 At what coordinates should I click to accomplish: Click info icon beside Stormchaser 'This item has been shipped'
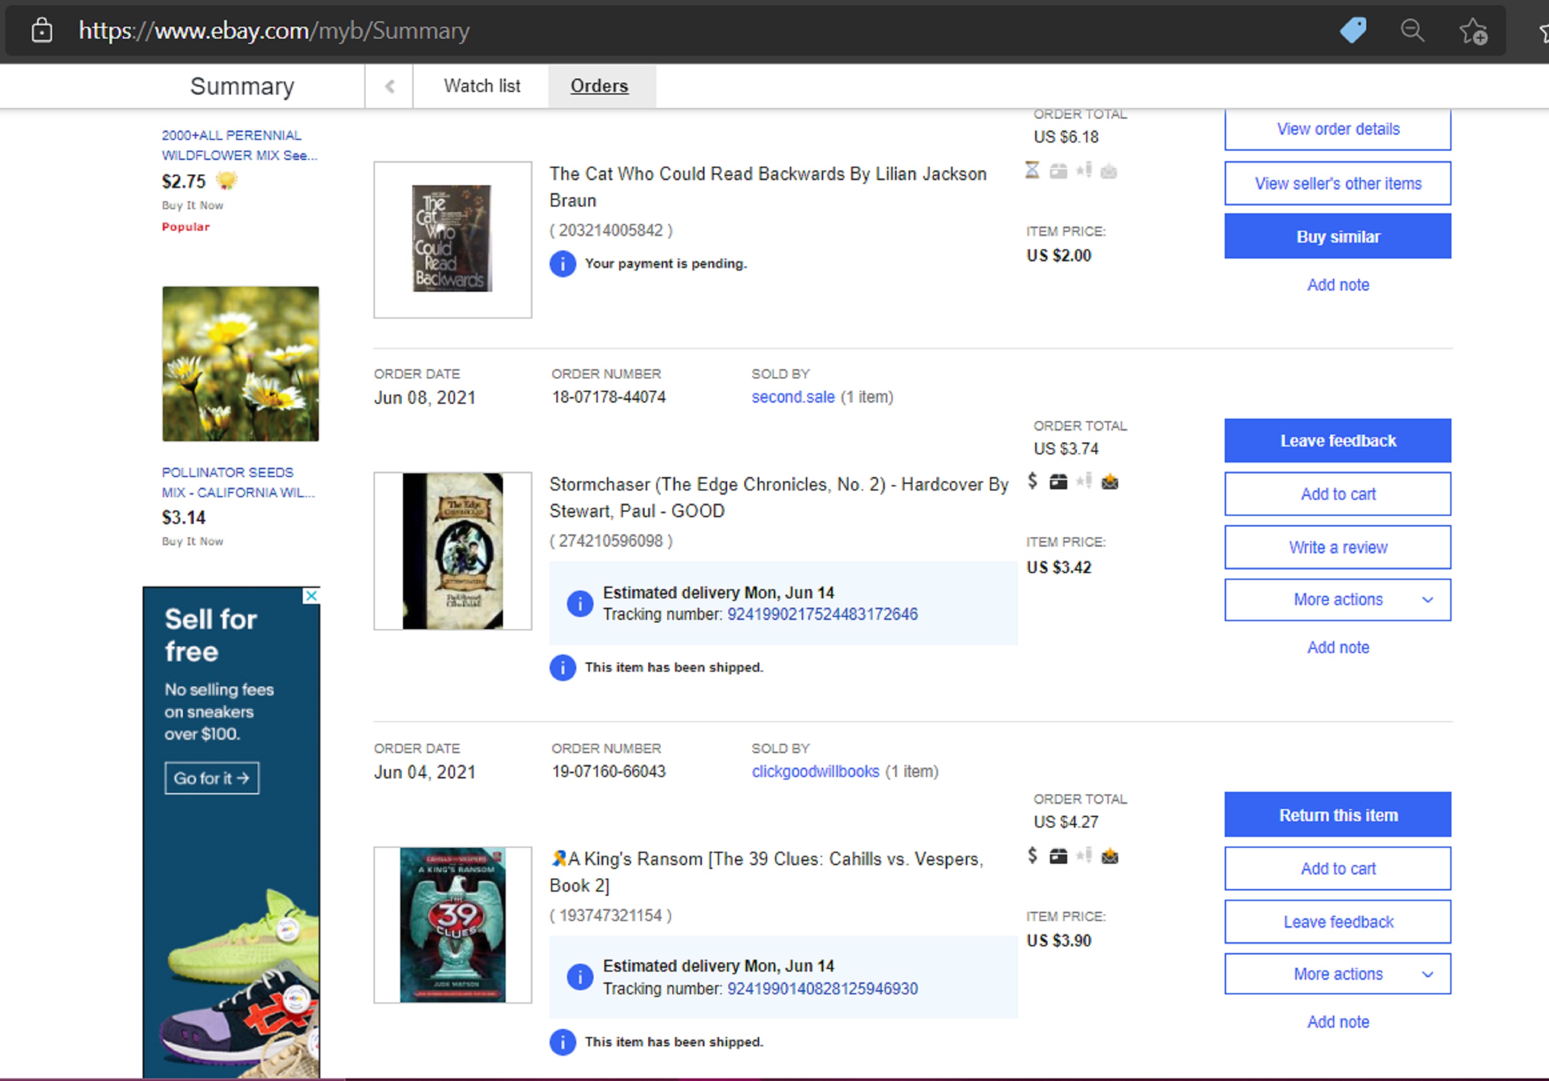point(562,667)
